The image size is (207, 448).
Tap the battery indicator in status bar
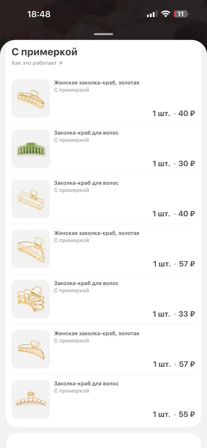[181, 14]
